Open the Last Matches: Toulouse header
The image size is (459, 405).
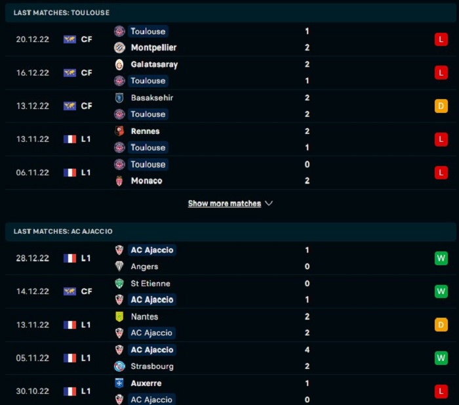tap(230, 13)
